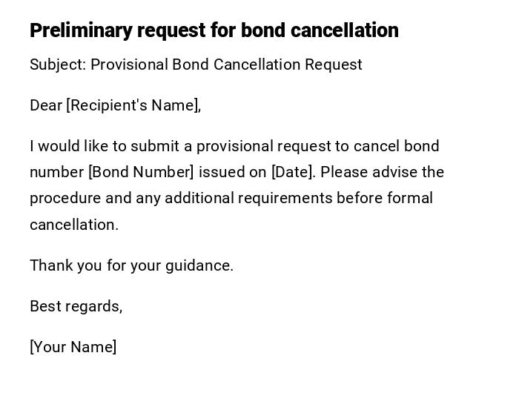Click the word "Dear" in the greeting
The image size is (519, 393).
(x=46, y=105)
